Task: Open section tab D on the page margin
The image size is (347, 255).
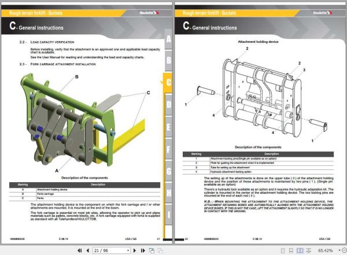Action: 168,105
